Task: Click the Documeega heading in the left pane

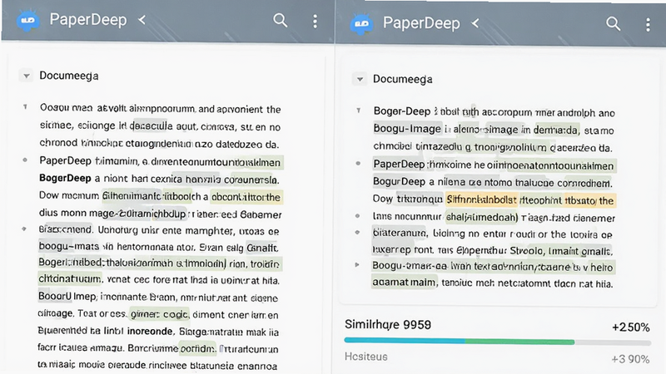Action: 69,76
